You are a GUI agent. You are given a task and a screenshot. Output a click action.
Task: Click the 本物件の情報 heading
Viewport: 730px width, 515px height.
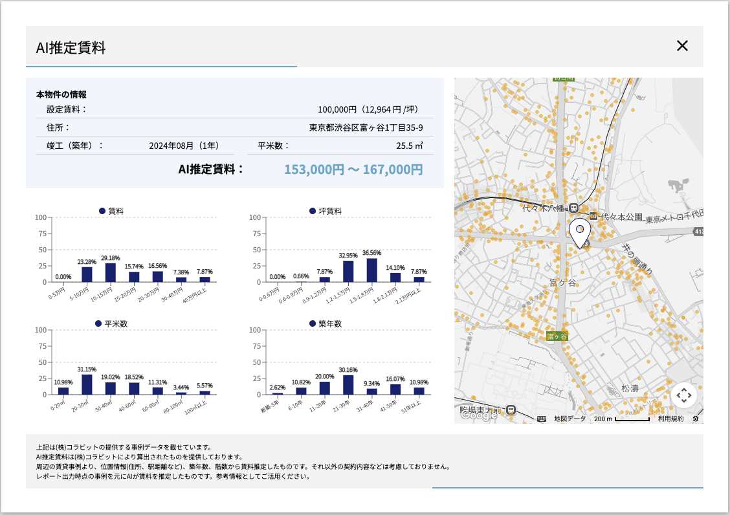point(61,94)
